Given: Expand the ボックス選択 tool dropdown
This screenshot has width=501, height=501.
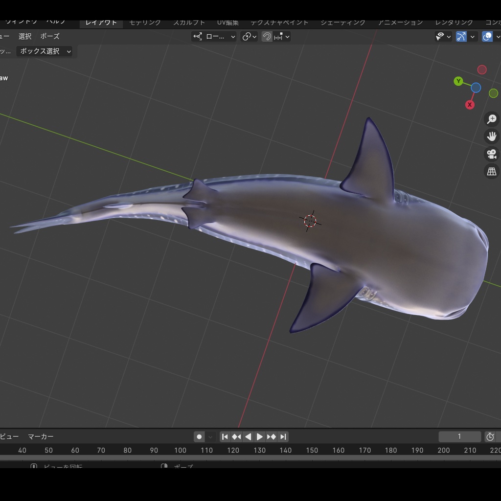Looking at the screenshot, I should (x=69, y=51).
